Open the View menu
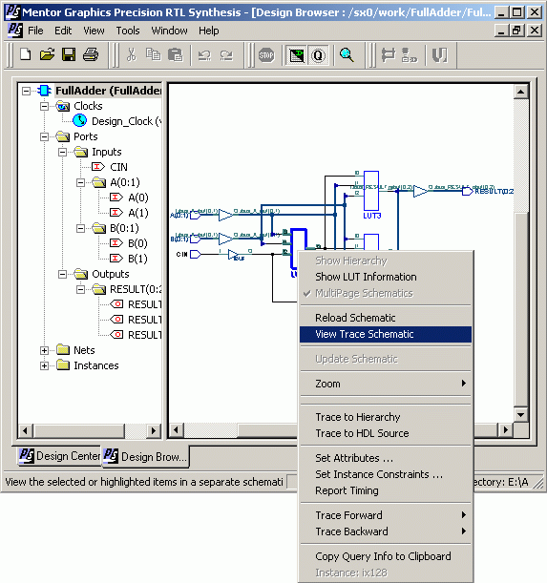 coord(94,31)
